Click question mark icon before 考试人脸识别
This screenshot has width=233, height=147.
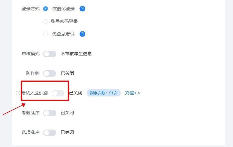click(x=18, y=93)
